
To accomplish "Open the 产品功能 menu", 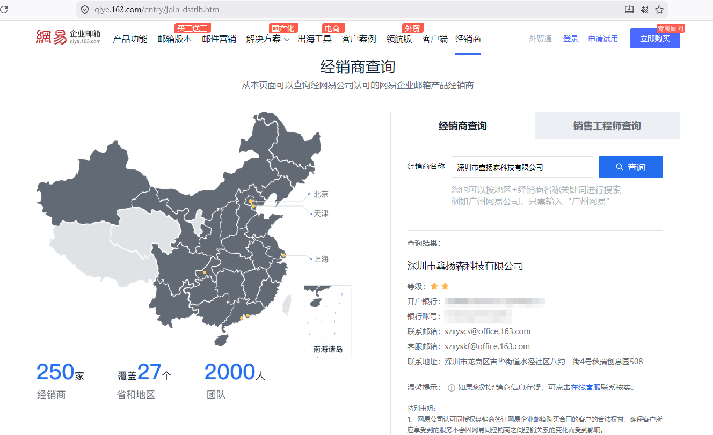I will [x=130, y=39].
